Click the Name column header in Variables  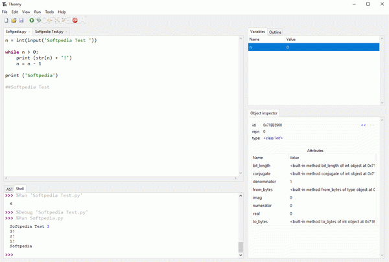coord(266,39)
